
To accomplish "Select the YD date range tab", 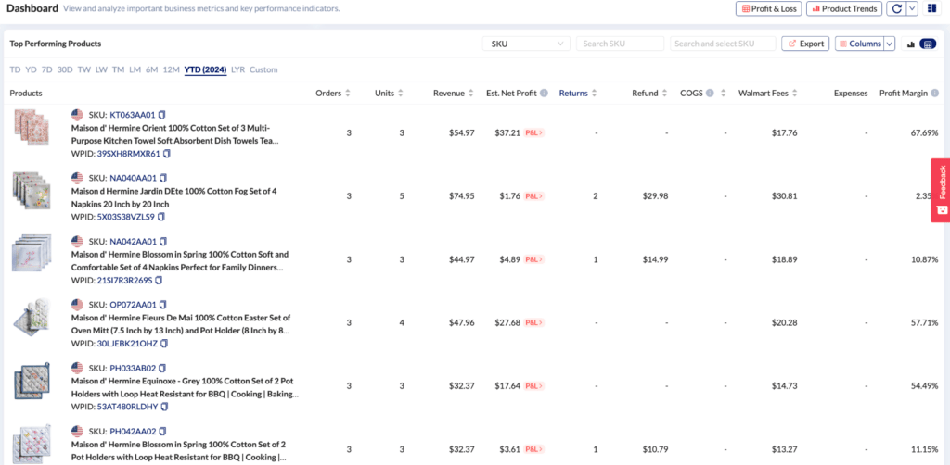I will click(x=31, y=69).
